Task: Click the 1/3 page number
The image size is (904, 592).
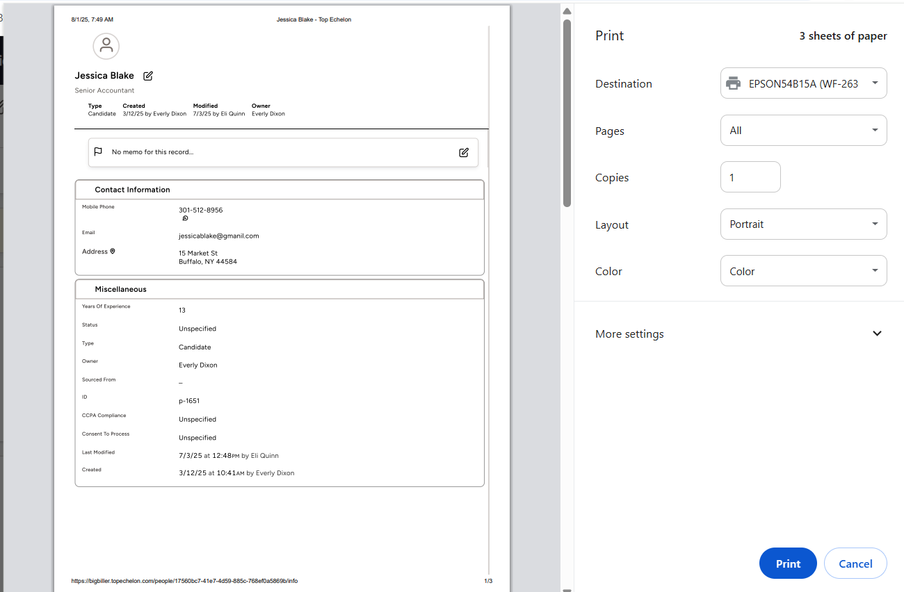Action: click(x=488, y=581)
